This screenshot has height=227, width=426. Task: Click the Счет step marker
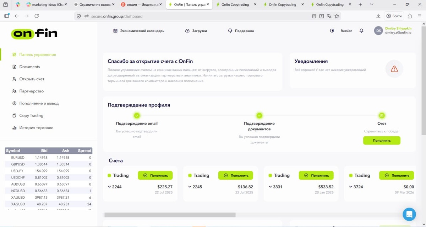[382, 115]
